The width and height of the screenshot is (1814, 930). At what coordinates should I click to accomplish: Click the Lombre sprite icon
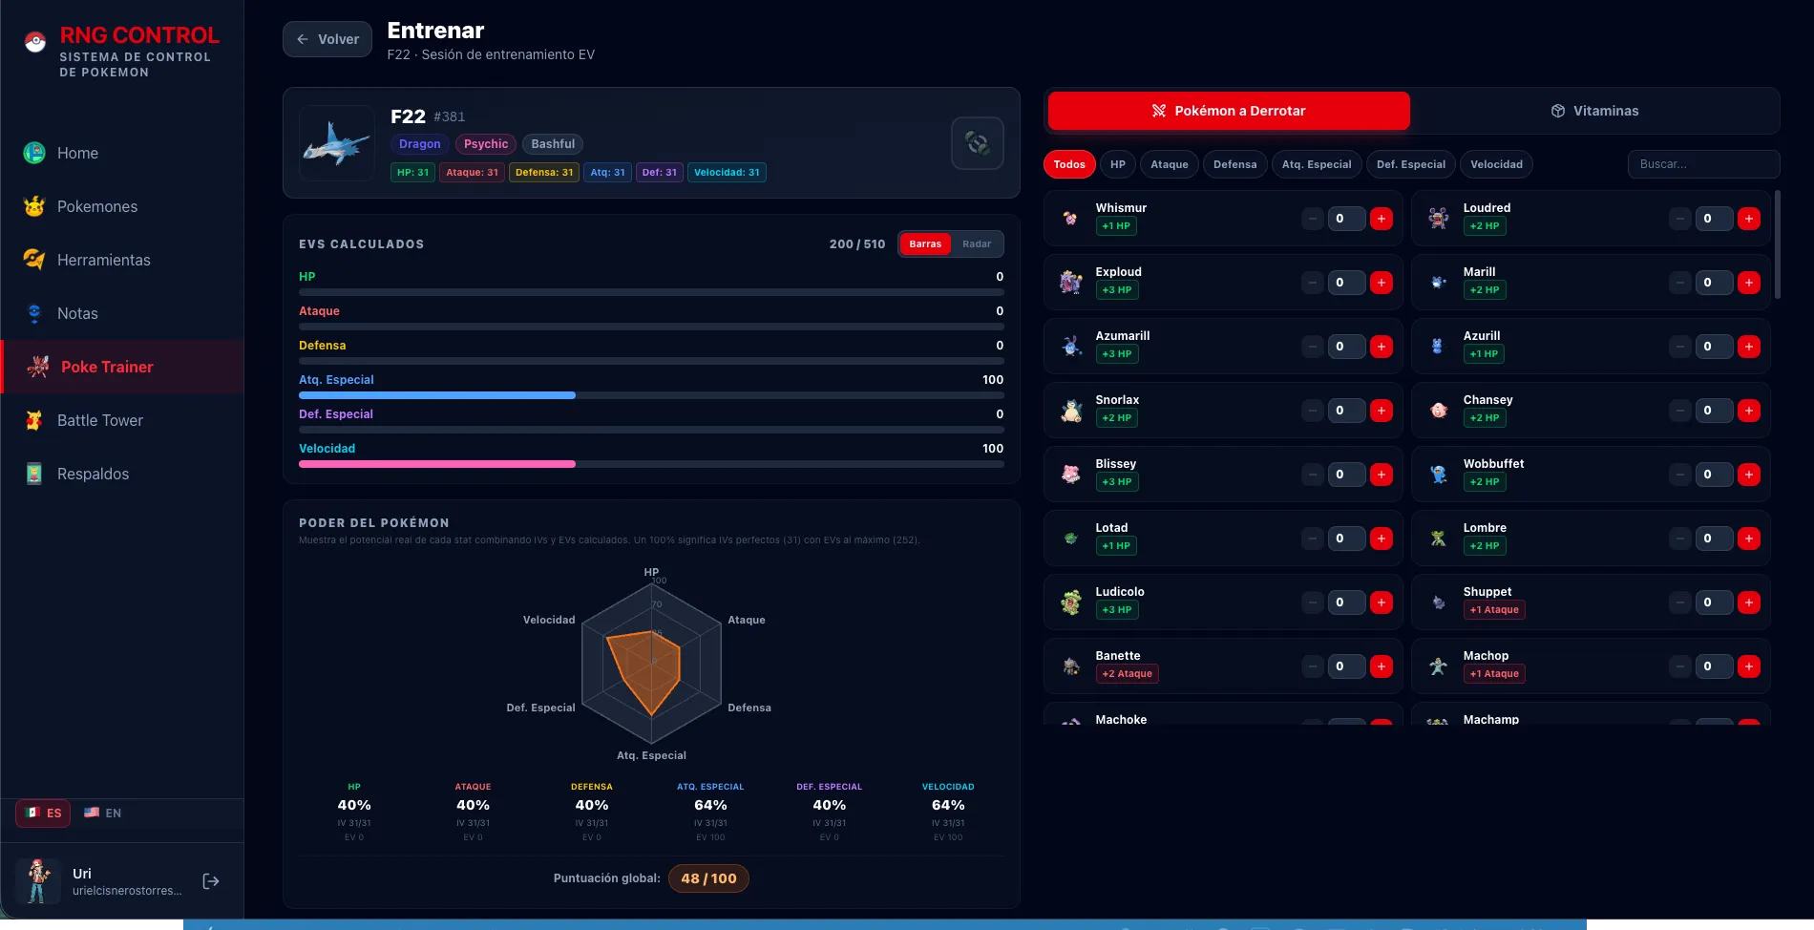tap(1438, 539)
